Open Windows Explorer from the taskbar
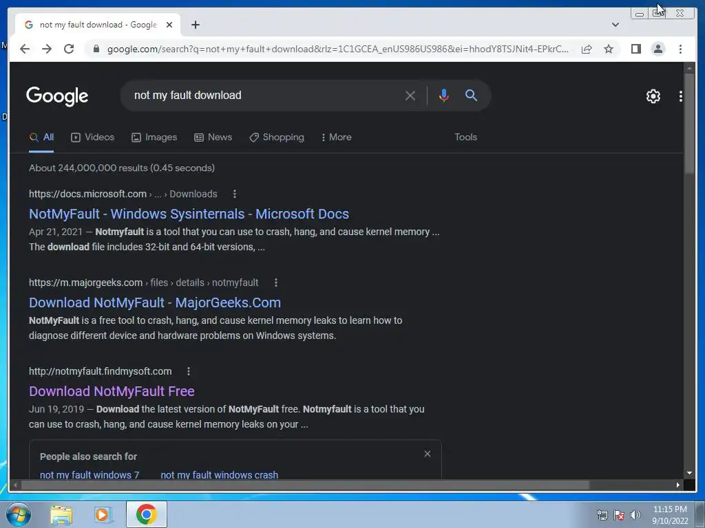705x528 pixels. click(61, 515)
